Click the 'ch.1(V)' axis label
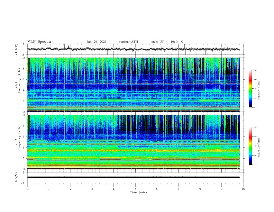This screenshot has height=212, width=274. click(17, 49)
